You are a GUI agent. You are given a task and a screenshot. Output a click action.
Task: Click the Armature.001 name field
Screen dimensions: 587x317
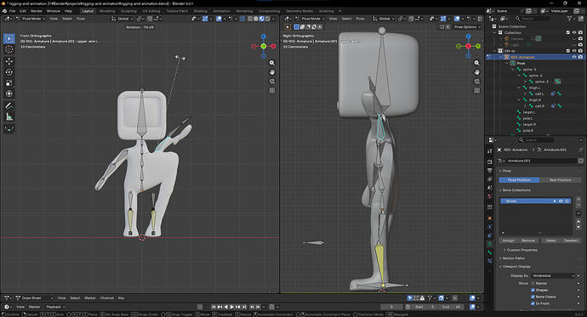coord(541,161)
